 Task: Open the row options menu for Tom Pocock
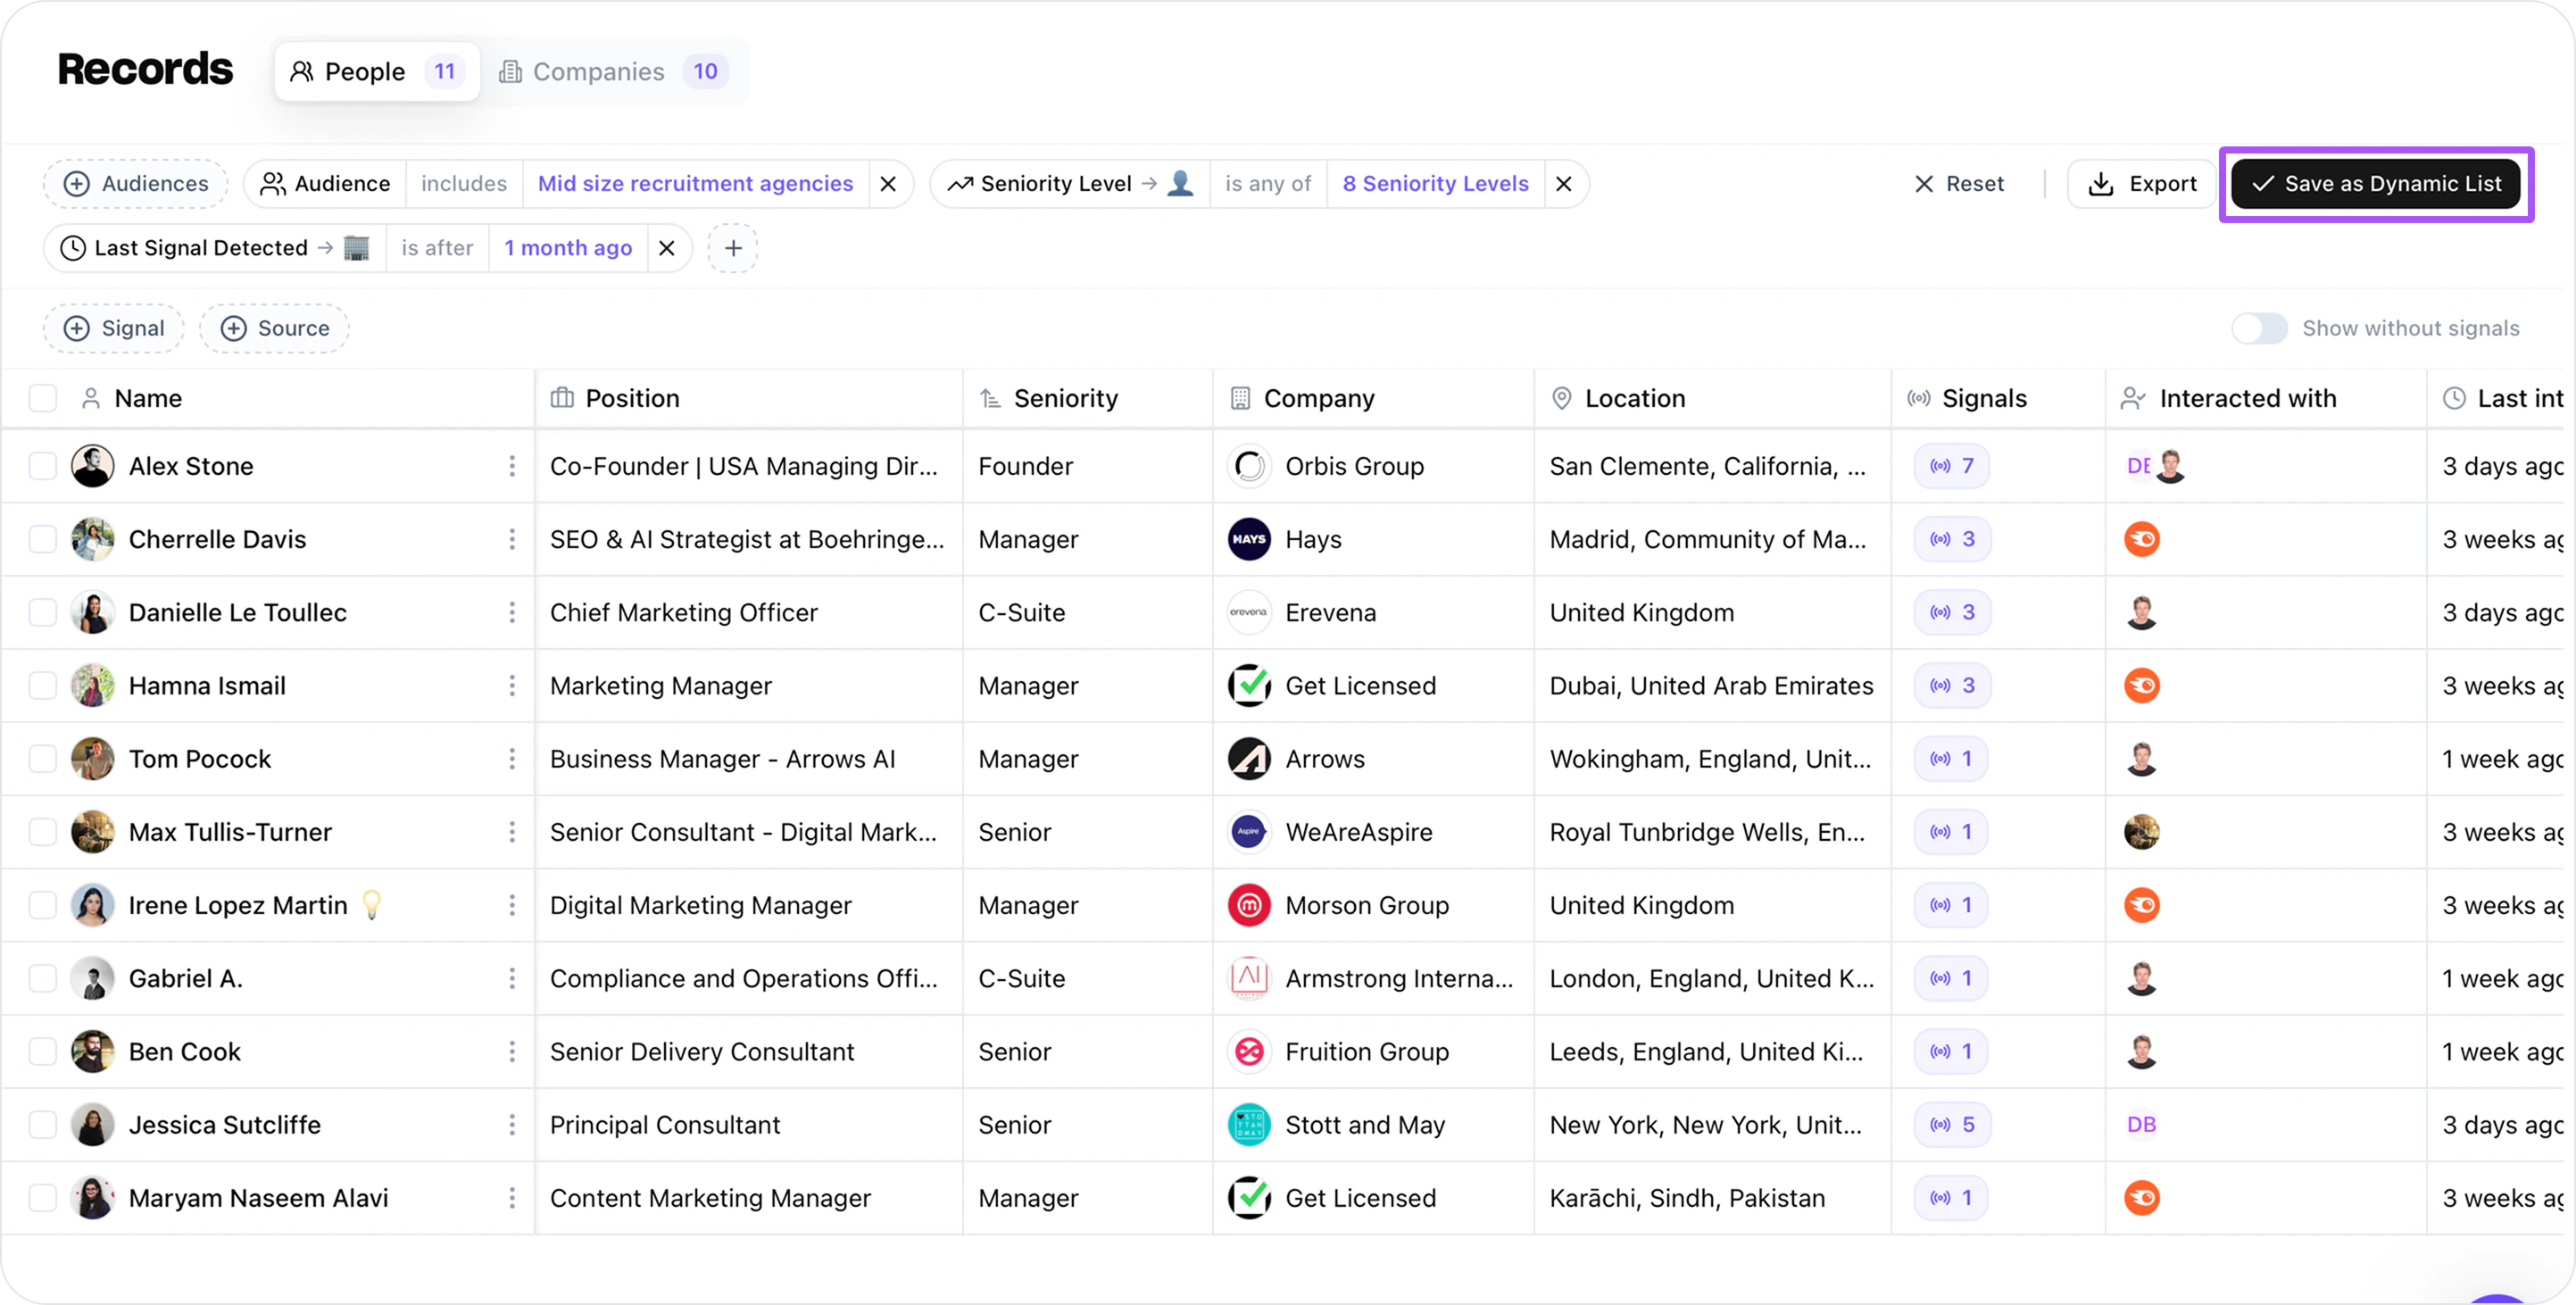[x=512, y=759]
